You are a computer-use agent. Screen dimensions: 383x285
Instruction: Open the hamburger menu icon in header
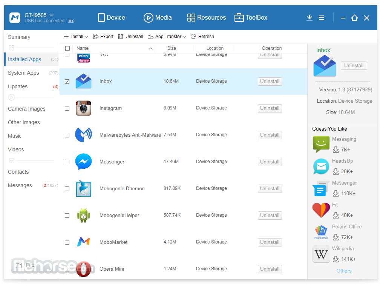tap(322, 18)
